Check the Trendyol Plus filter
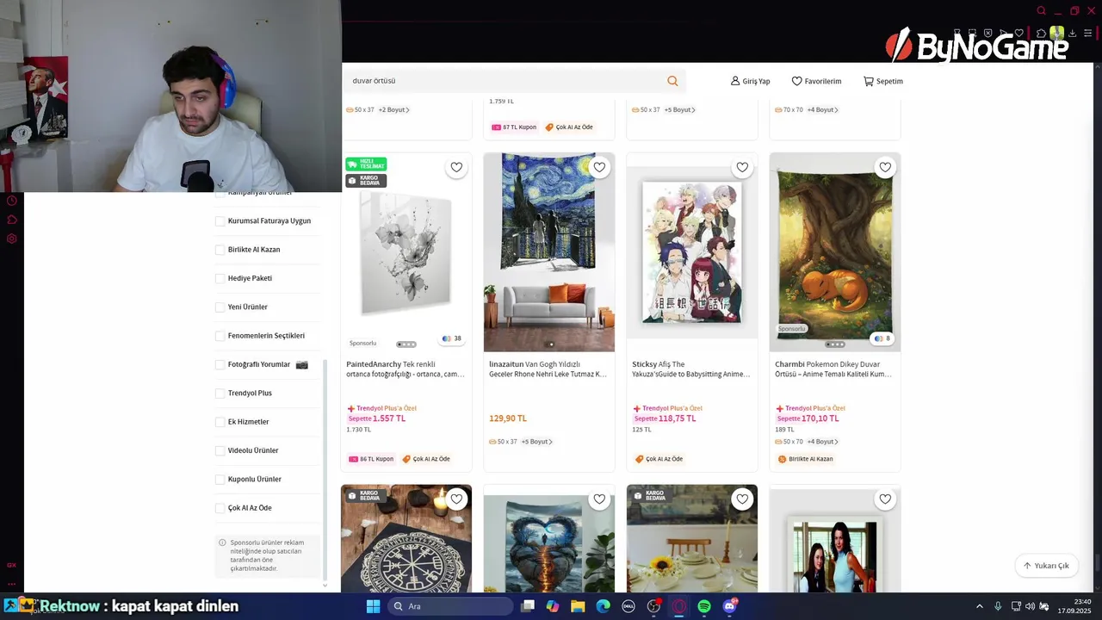 [x=220, y=394]
